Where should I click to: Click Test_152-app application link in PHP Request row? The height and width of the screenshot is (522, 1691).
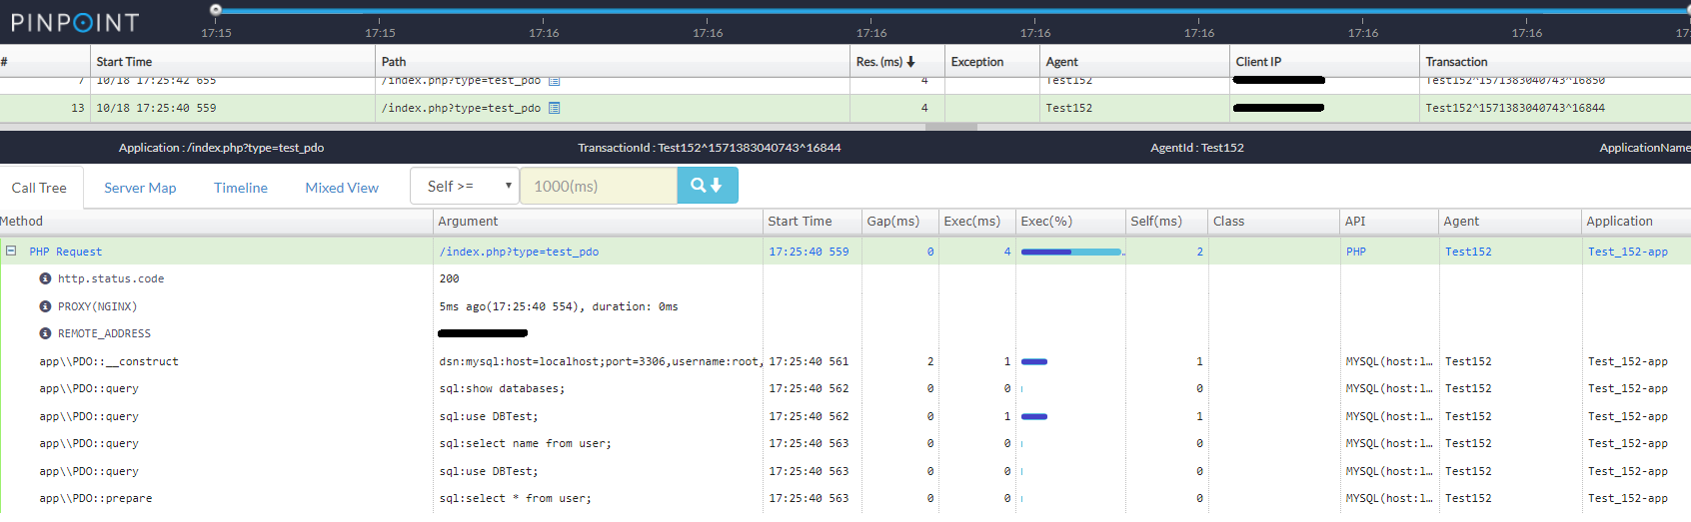click(1627, 252)
